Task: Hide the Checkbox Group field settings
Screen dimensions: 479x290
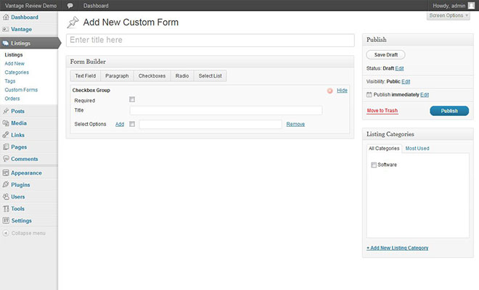Action: tap(343, 90)
